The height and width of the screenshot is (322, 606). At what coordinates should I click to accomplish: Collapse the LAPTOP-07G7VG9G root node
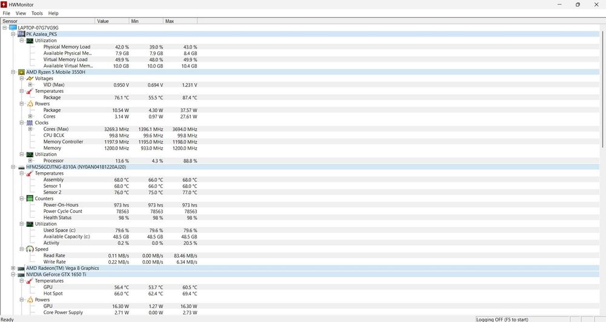tap(5, 28)
